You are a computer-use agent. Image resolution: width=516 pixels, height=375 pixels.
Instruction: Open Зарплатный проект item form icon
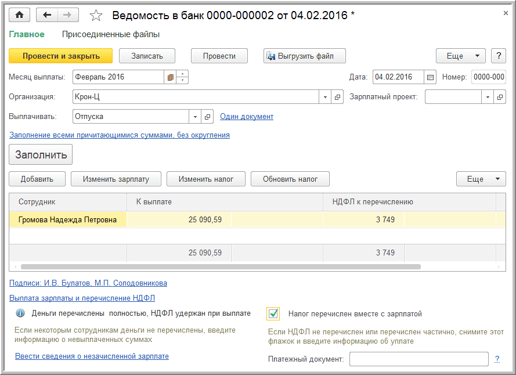pos(500,97)
